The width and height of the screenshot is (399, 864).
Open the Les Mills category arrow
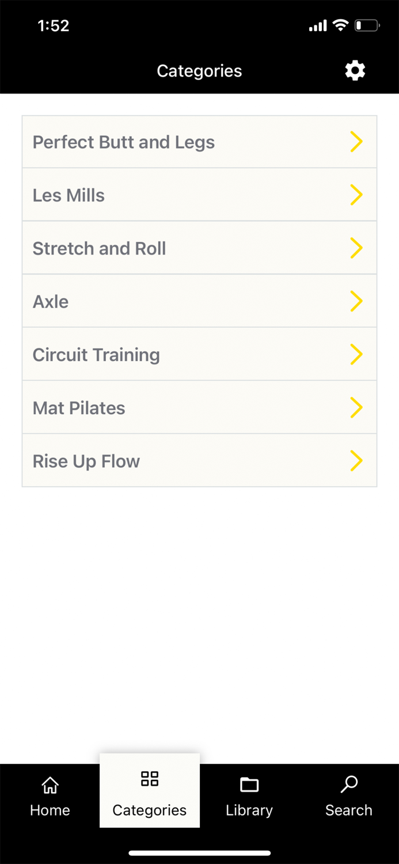pyautogui.click(x=356, y=195)
